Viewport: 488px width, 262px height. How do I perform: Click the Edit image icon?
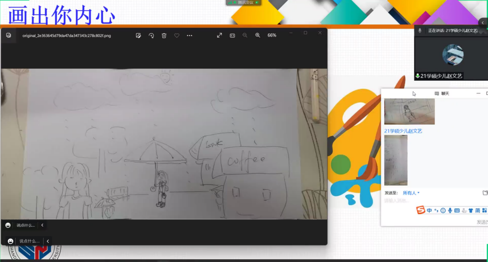coord(138,35)
